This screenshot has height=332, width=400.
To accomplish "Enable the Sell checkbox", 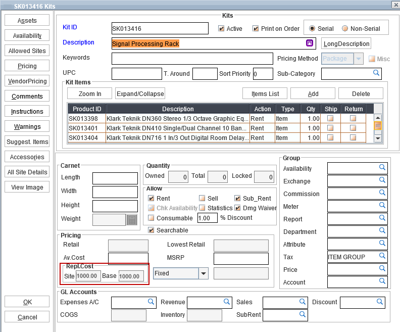I will click(x=202, y=199).
